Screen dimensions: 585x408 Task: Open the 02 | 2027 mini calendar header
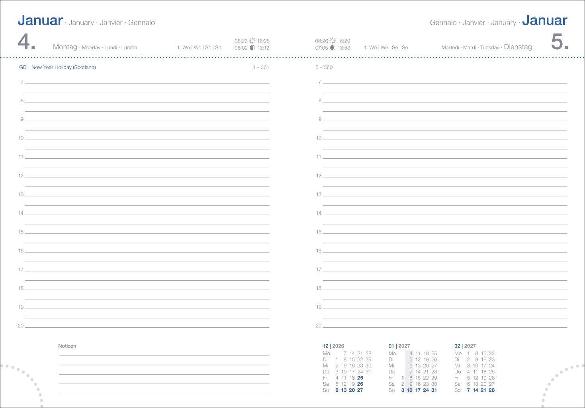(x=465, y=346)
